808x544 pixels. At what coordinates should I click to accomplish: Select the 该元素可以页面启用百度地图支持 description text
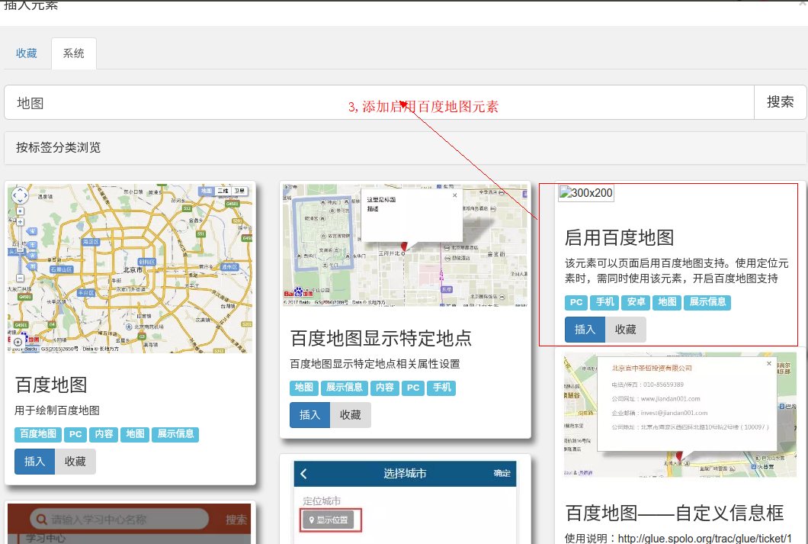pyautogui.click(x=677, y=271)
